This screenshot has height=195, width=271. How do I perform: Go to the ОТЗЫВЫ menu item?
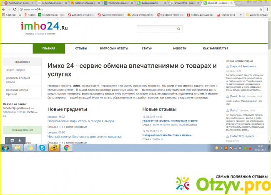click(81, 49)
